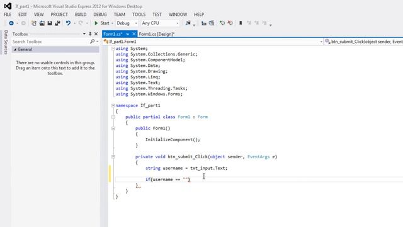This screenshot has width=403, height=227.
Task: Click the New Project toolbar icon
Action: pos(33,23)
